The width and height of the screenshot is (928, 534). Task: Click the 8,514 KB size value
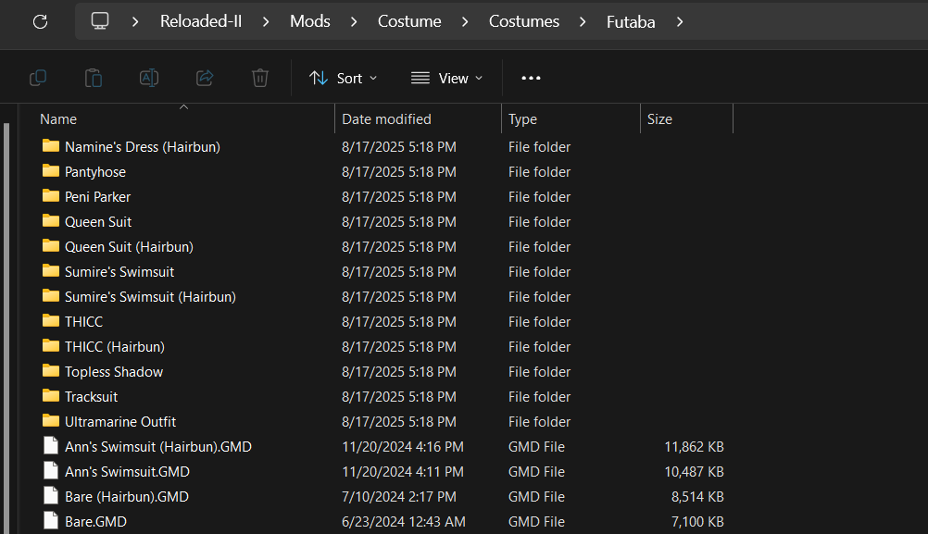(x=697, y=497)
